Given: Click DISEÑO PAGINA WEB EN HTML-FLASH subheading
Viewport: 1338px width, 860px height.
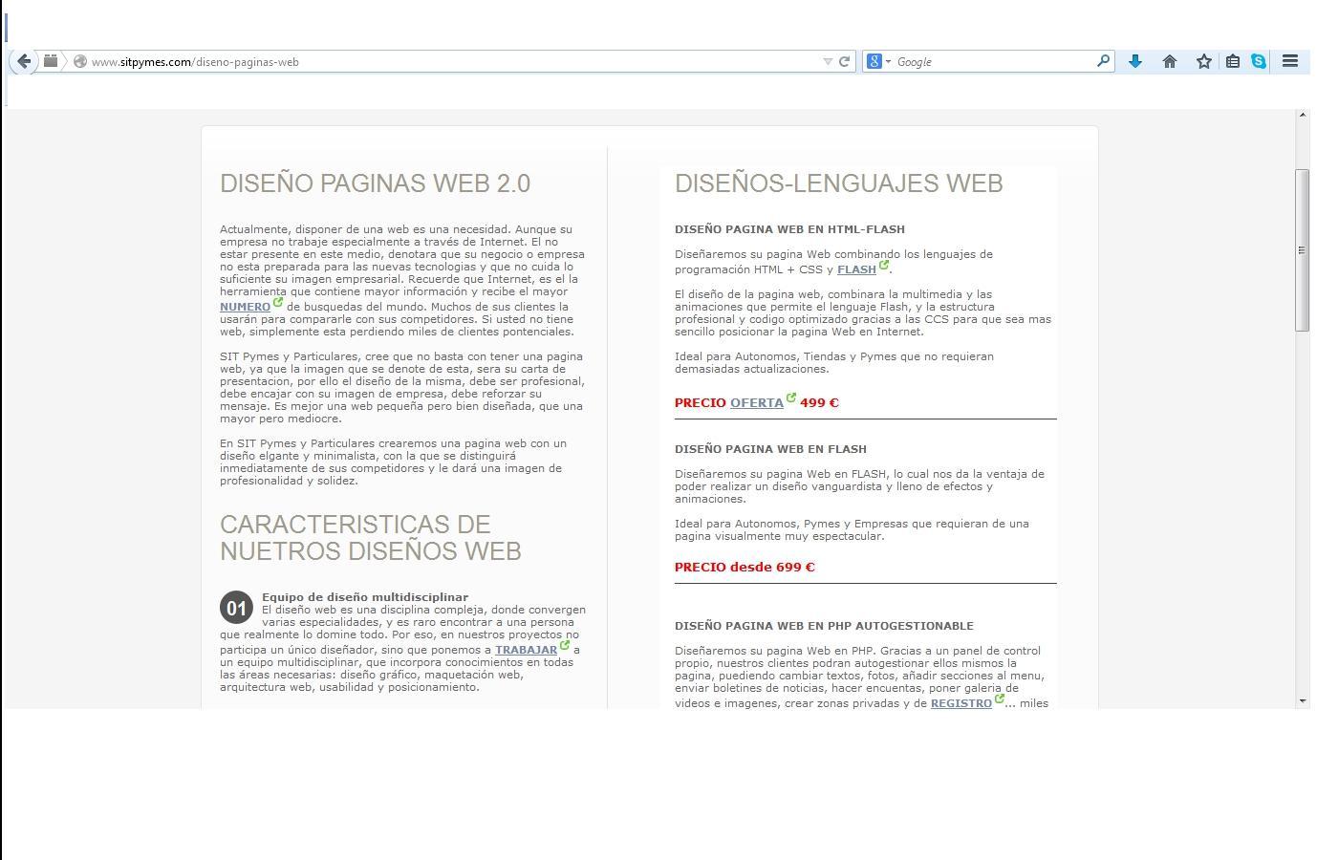Looking at the screenshot, I should point(789,229).
